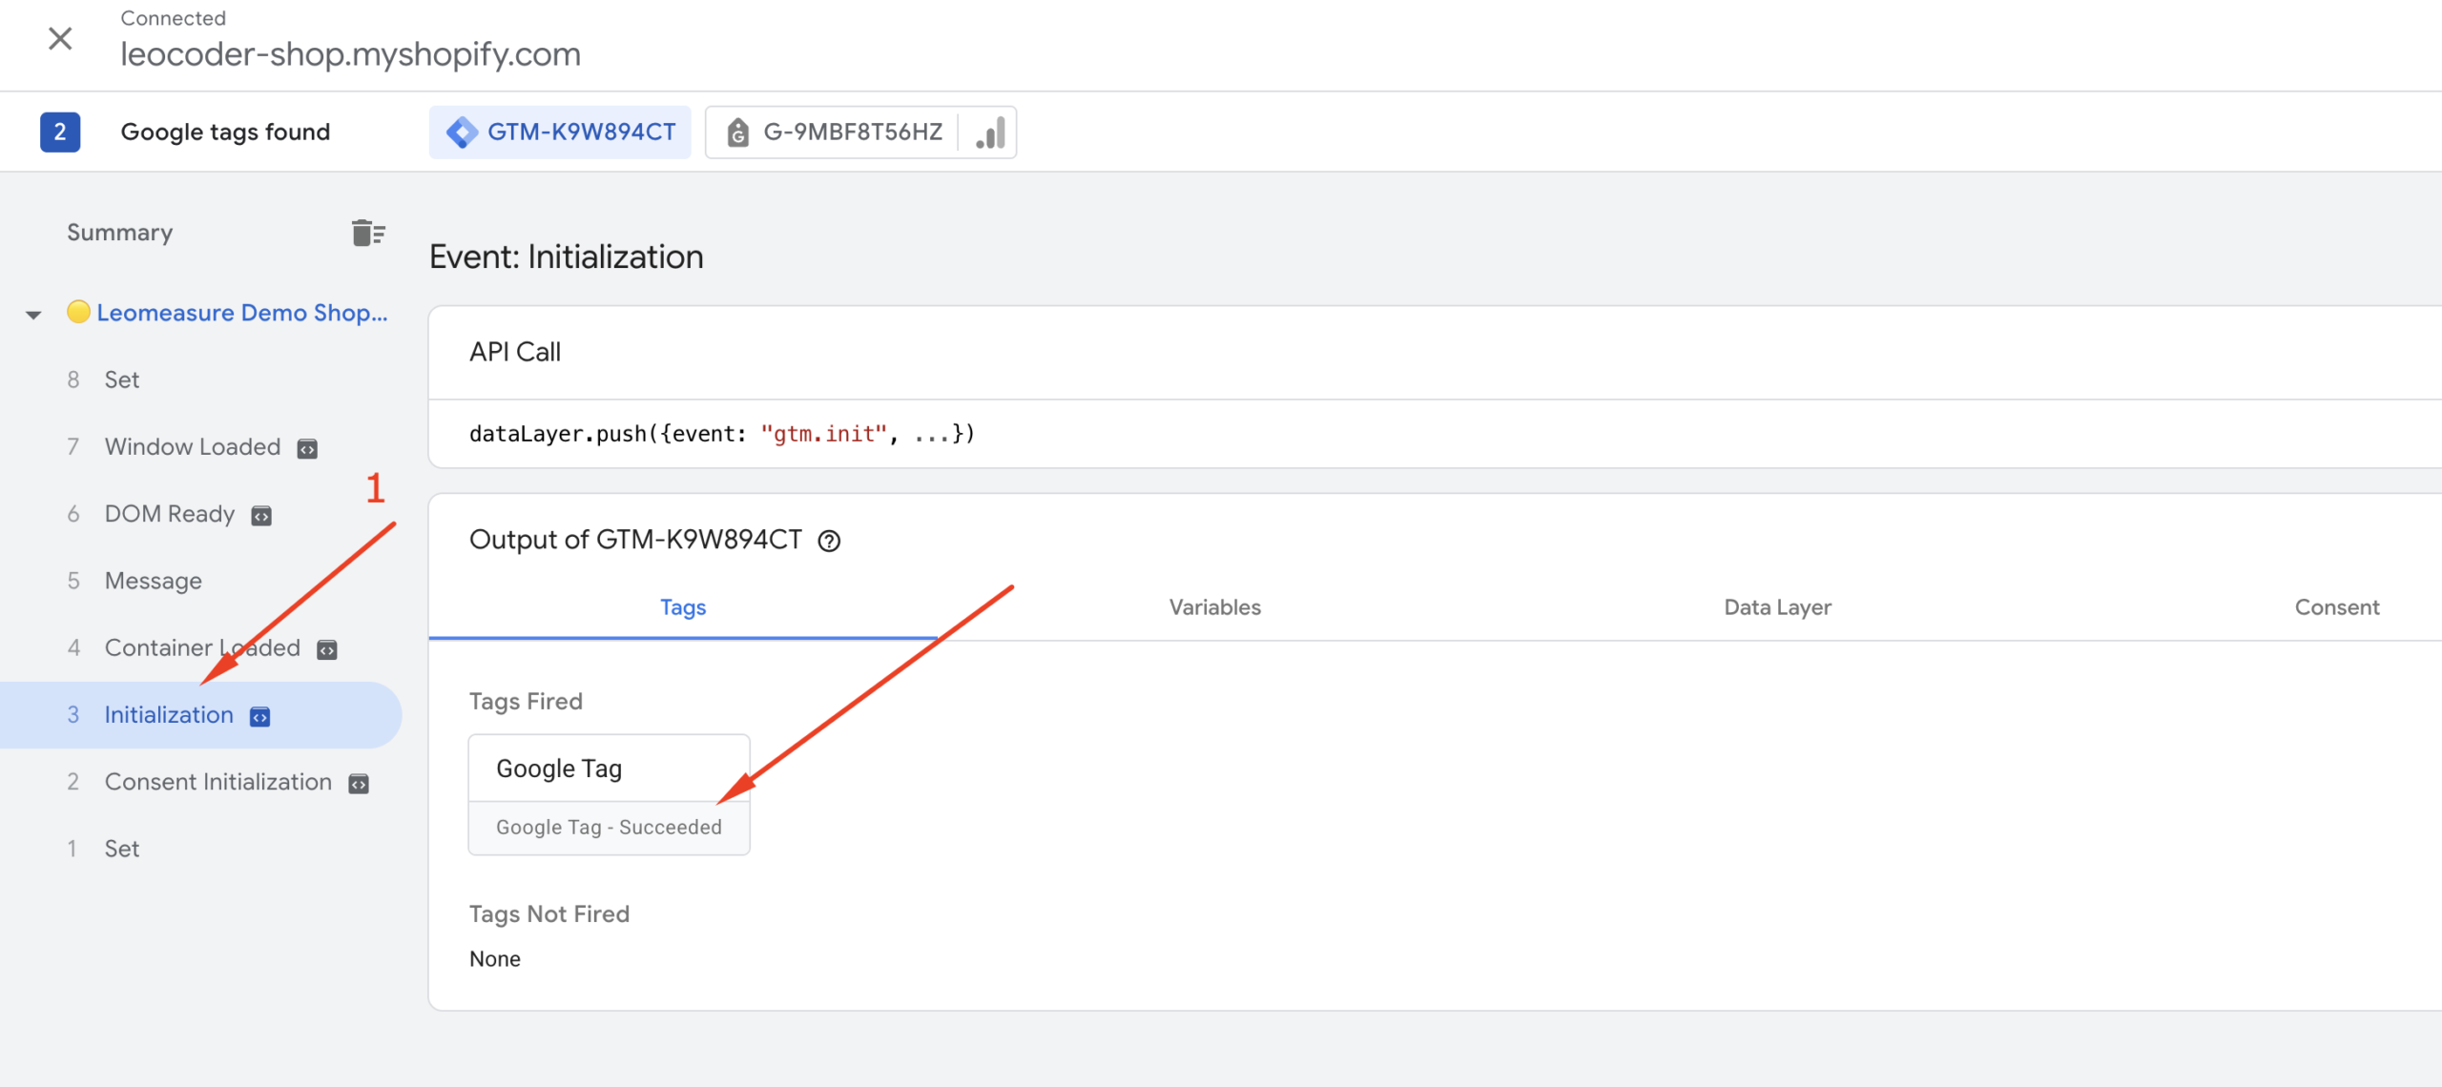Click the leocoder-shop.myshopify.com domain title

(x=350, y=54)
